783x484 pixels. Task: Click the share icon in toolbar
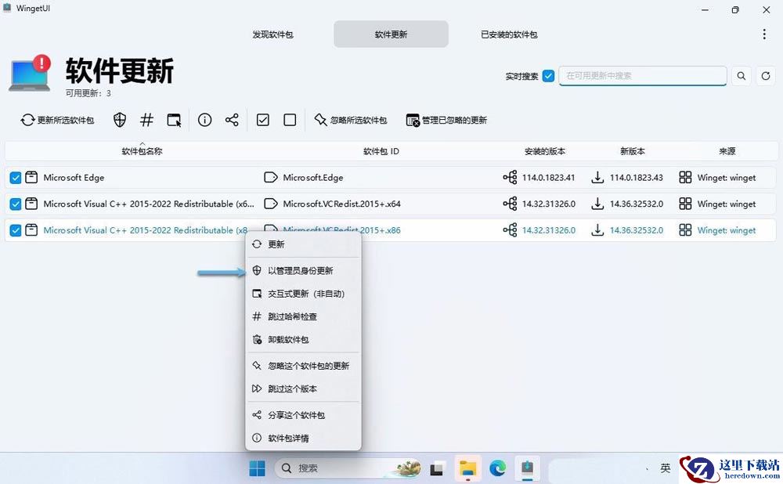[232, 120]
